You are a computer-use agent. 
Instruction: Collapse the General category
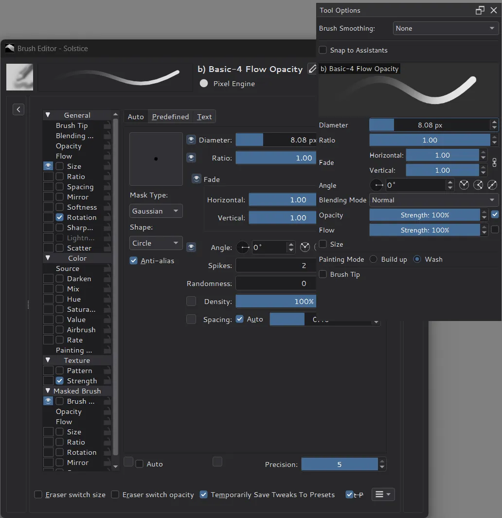48,115
